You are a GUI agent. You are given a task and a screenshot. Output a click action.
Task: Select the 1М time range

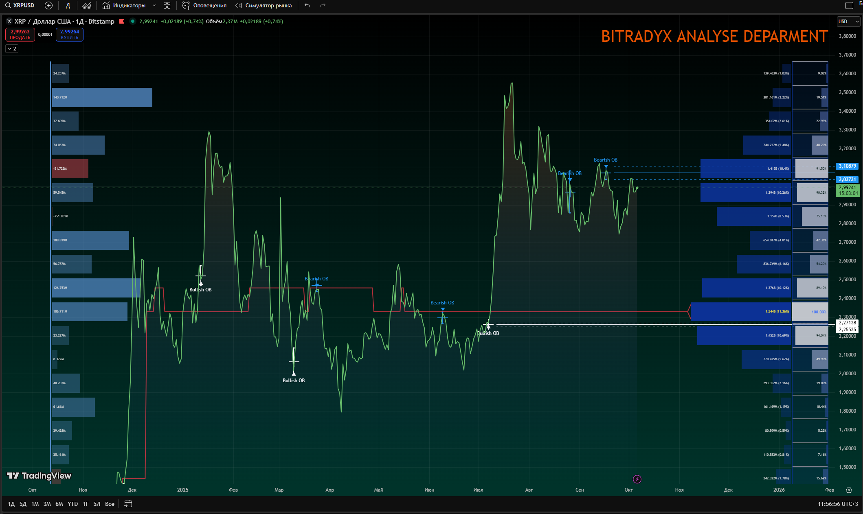[35, 504]
